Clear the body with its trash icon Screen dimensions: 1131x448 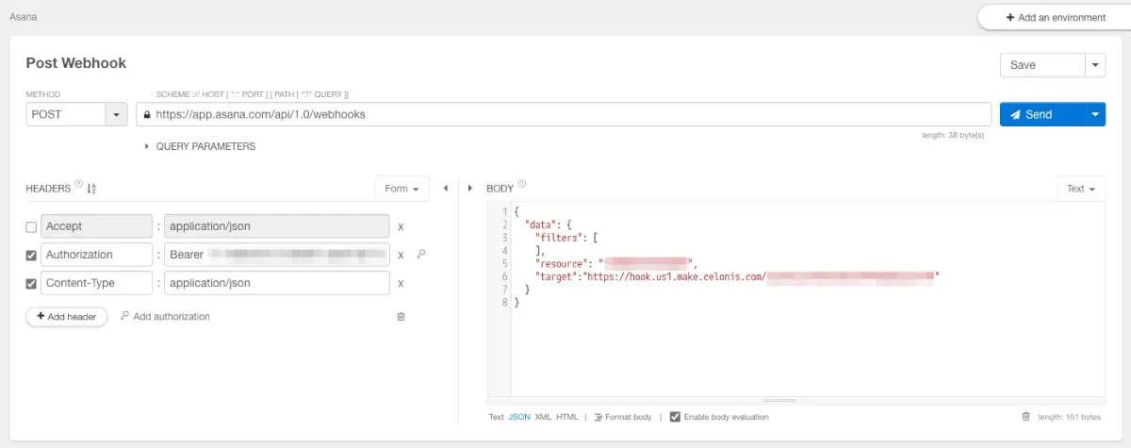1025,417
